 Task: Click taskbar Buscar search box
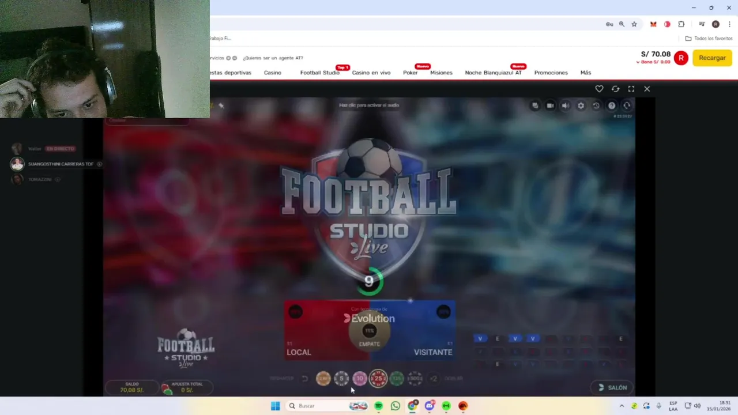point(327,406)
